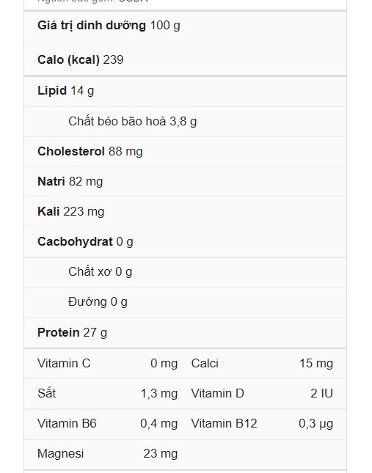
Task: Select the Magnesi label
Action: pos(61,454)
